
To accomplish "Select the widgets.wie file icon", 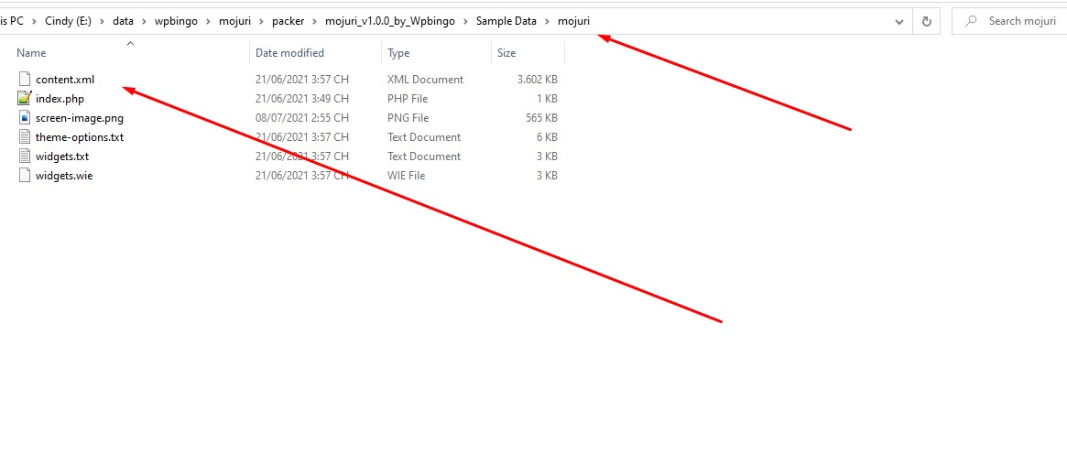I will point(25,176).
